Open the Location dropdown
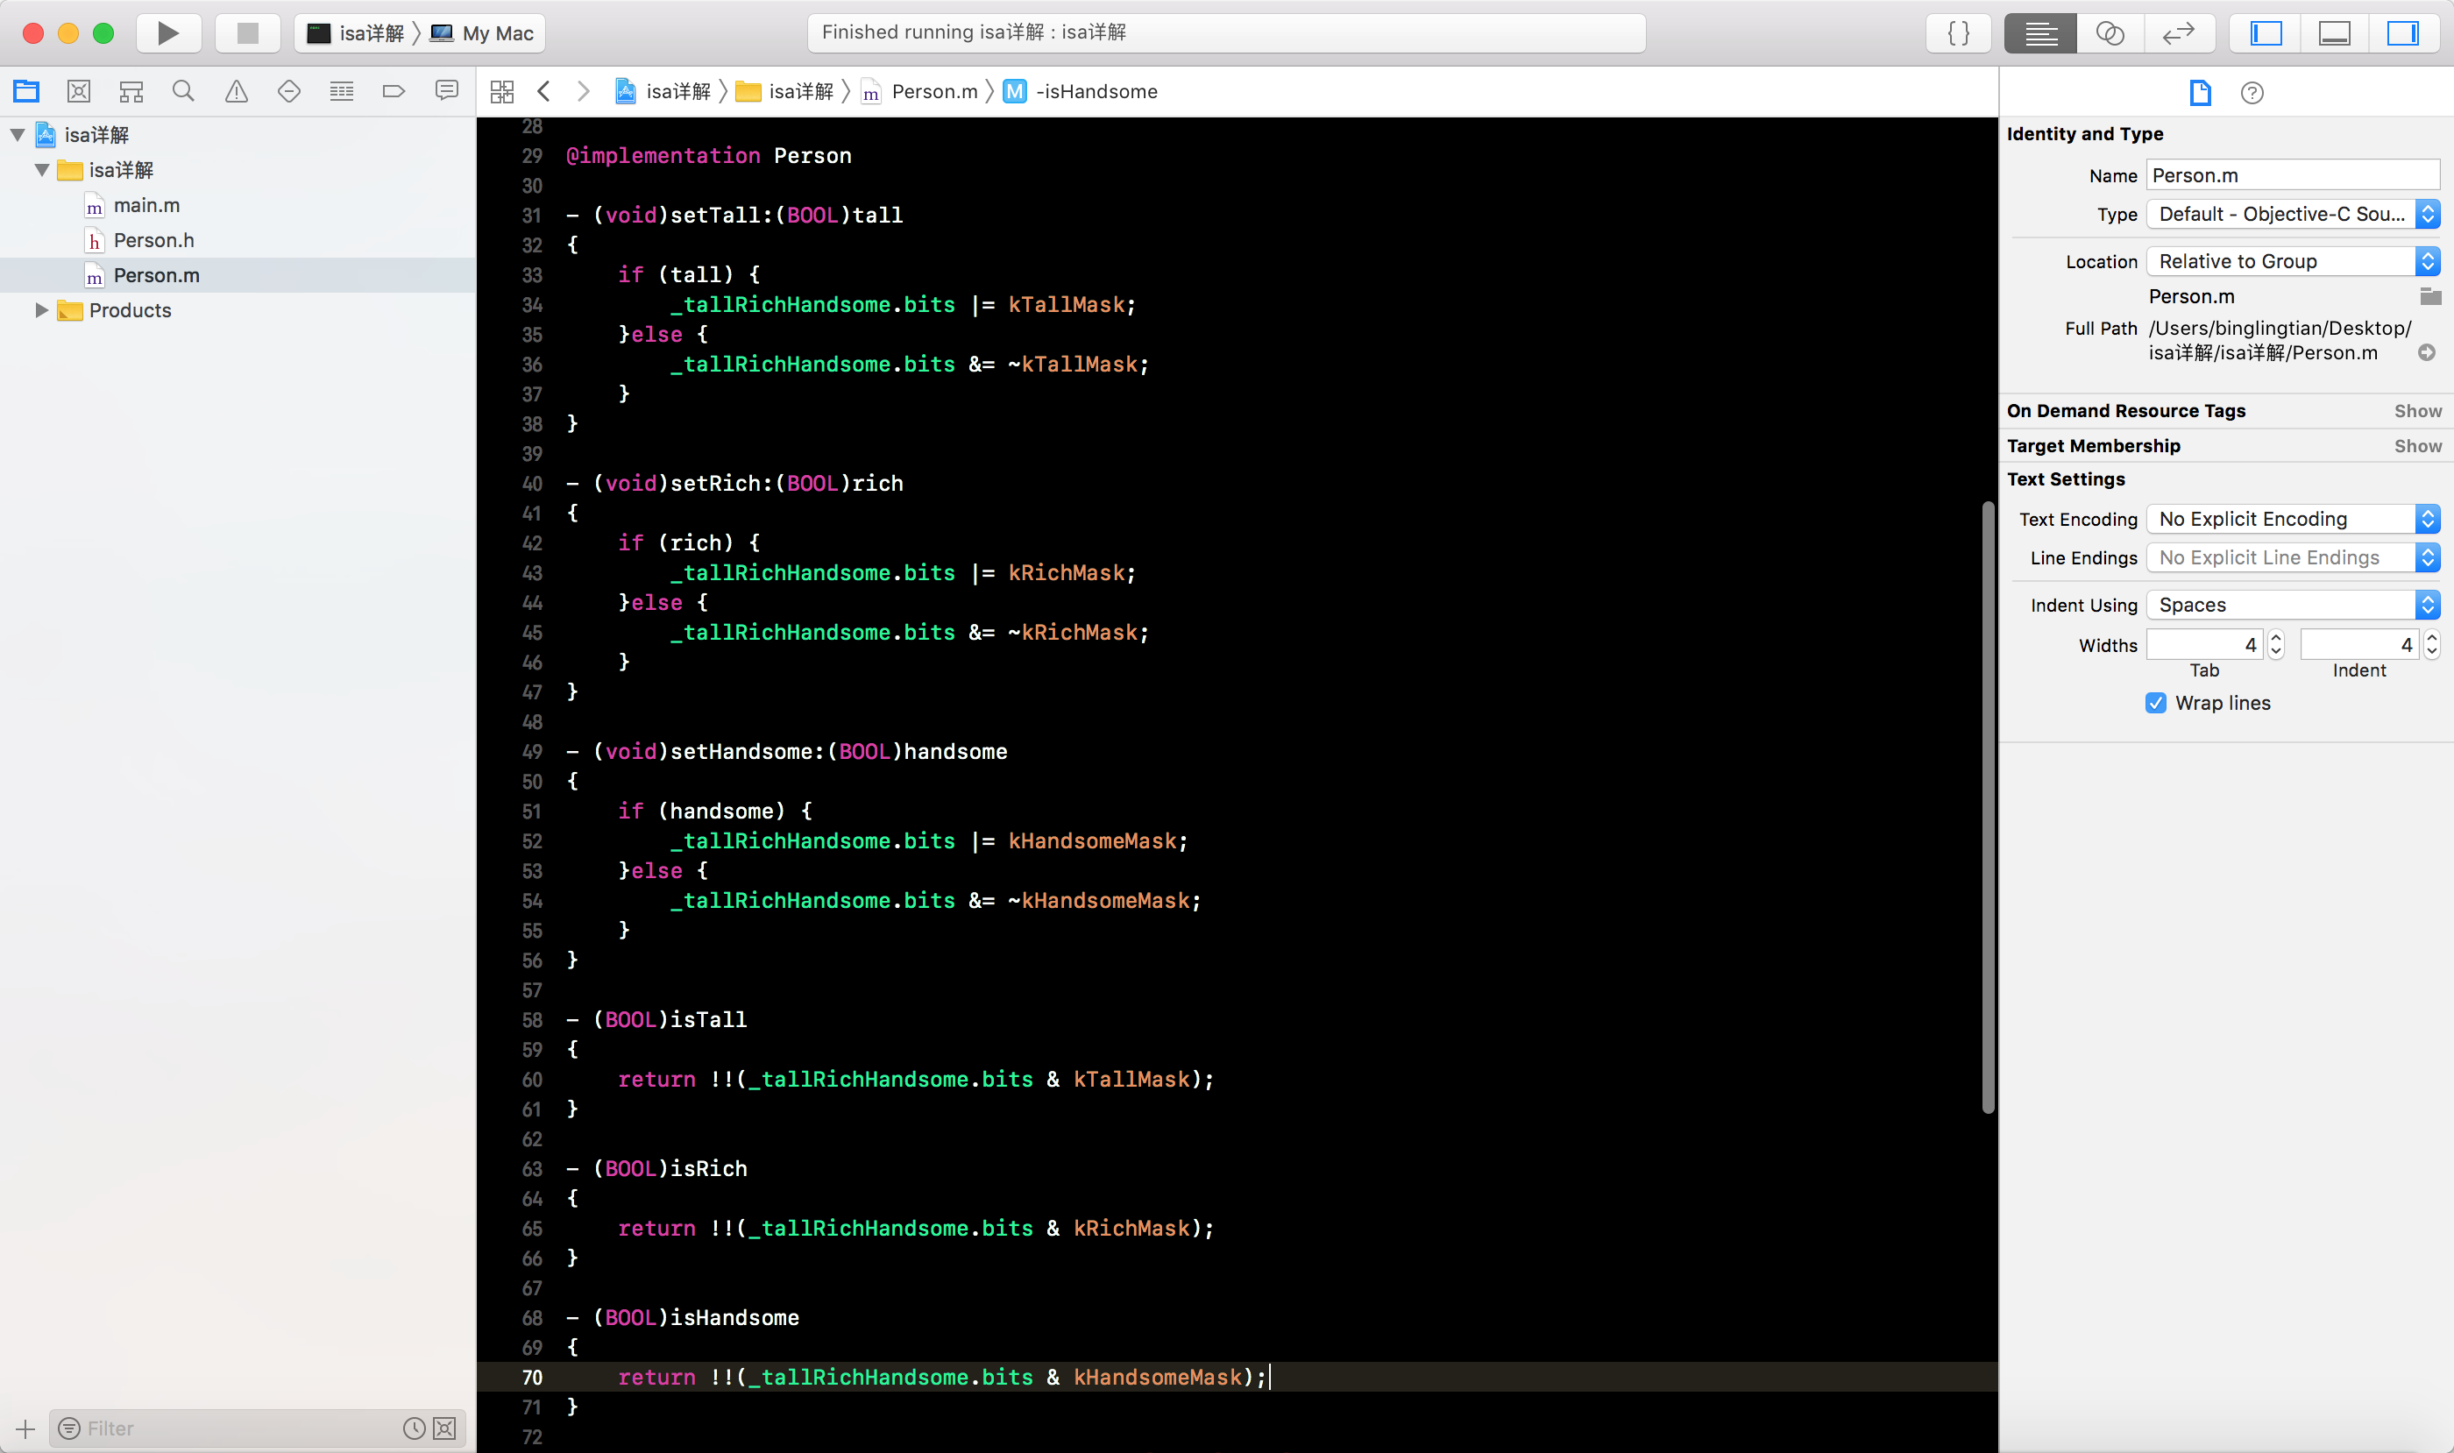This screenshot has height=1453, width=2454. click(x=2293, y=260)
